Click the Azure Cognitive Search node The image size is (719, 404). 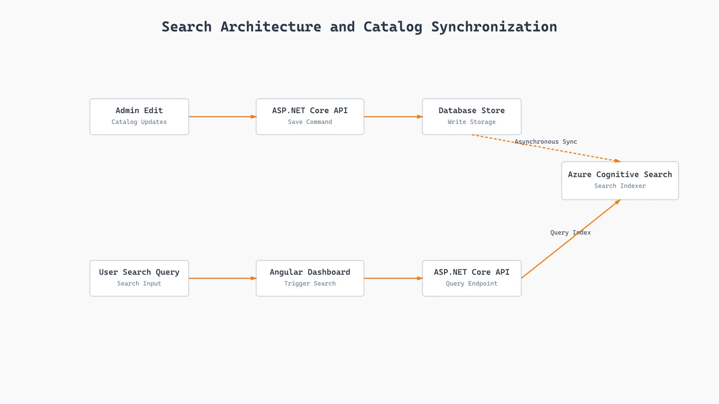click(x=620, y=180)
